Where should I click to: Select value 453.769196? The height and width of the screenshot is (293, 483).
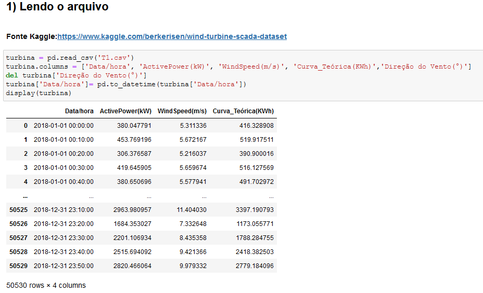click(x=134, y=140)
